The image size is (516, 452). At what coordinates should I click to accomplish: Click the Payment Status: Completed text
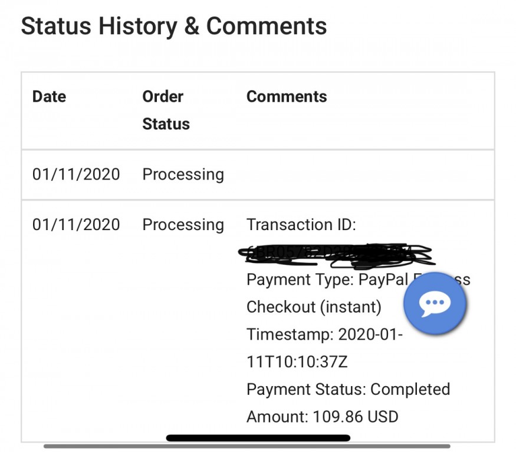(348, 390)
